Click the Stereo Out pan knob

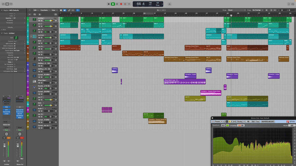[20, 134]
